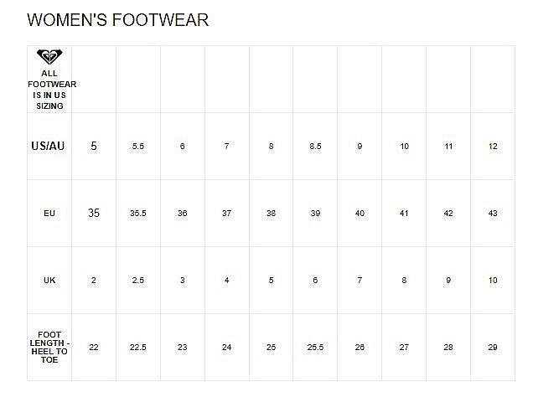Select the WOMEN'S FOOTWEAR heading
The width and height of the screenshot is (533, 397).
117,20
